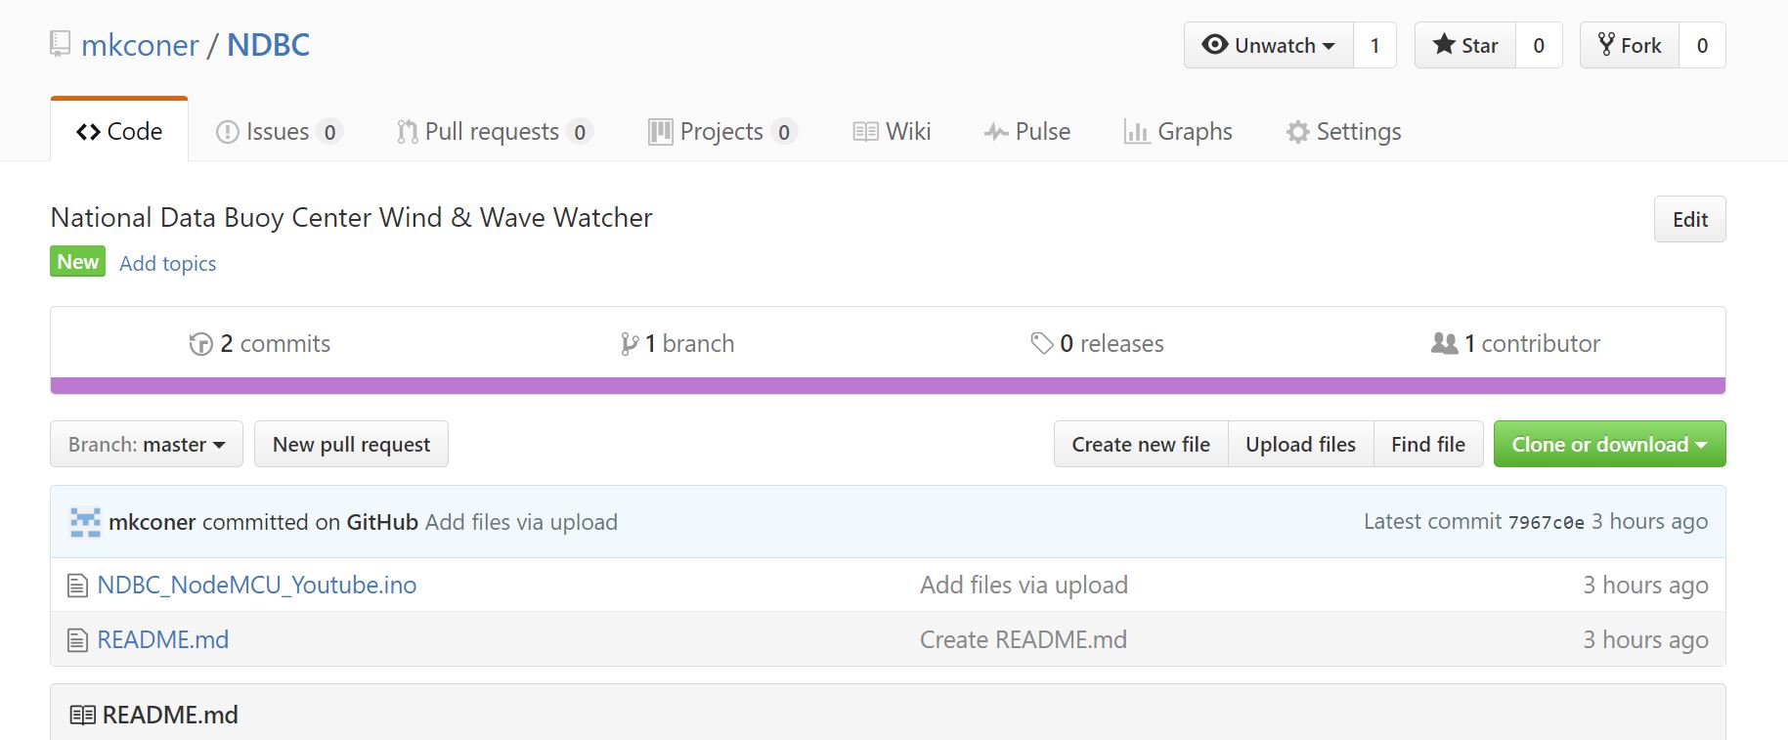Click '3 hours ago' in NDBC_NodeMCU_Youtube.ino row
This screenshot has width=1788, height=740.
[1645, 586]
